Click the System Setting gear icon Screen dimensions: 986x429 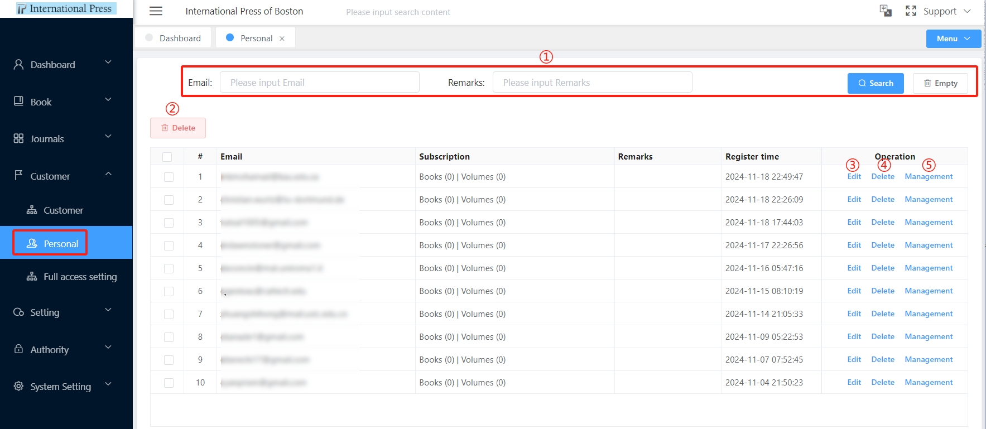tap(18, 386)
